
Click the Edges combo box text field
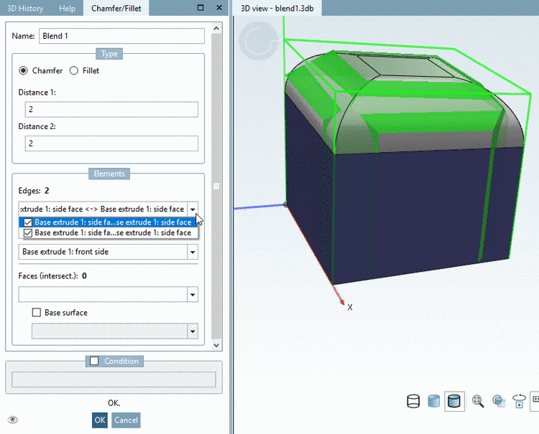coord(103,209)
